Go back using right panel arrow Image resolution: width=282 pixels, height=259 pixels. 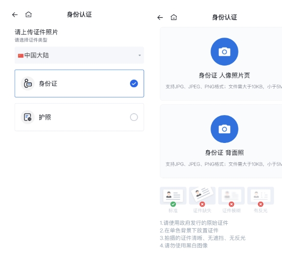[160, 18]
